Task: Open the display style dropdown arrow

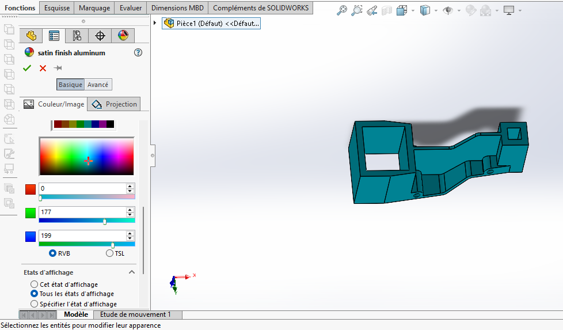Action: pos(436,11)
